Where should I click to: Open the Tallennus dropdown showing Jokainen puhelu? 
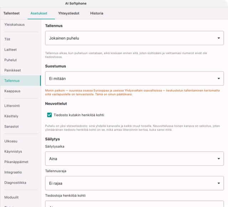coord(134,38)
